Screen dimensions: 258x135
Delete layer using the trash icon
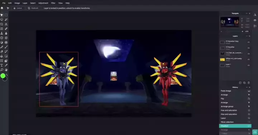pyautogui.click(x=249, y=83)
